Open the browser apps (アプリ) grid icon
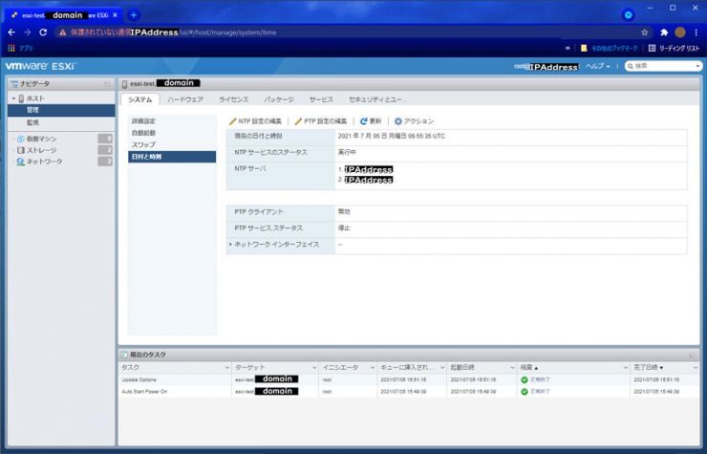Viewport: 707px width, 454px height. point(11,48)
